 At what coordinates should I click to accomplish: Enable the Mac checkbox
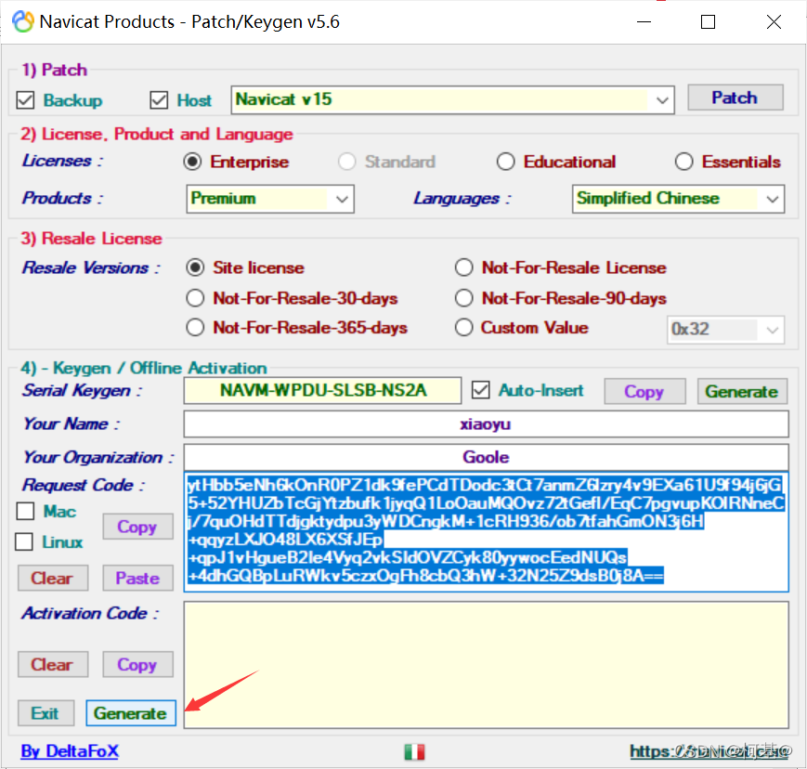25,511
